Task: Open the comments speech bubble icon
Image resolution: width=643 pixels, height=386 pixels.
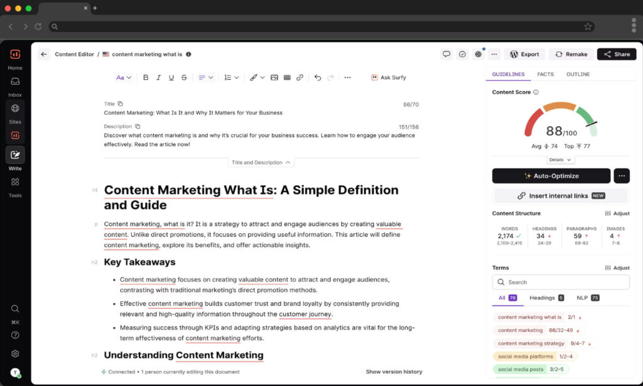Action: pyautogui.click(x=446, y=54)
